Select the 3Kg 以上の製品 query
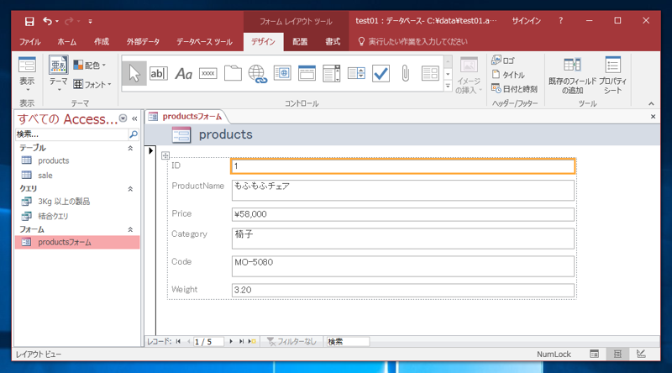Viewport: 672px width, 373px height. tap(77, 202)
